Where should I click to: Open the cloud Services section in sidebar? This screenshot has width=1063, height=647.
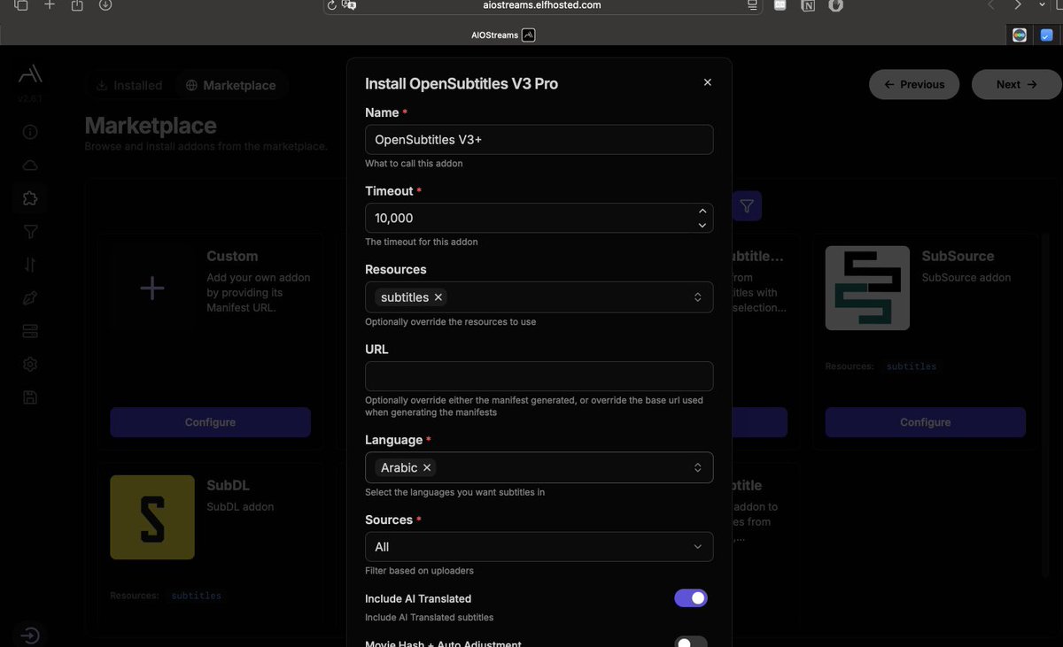click(x=30, y=166)
